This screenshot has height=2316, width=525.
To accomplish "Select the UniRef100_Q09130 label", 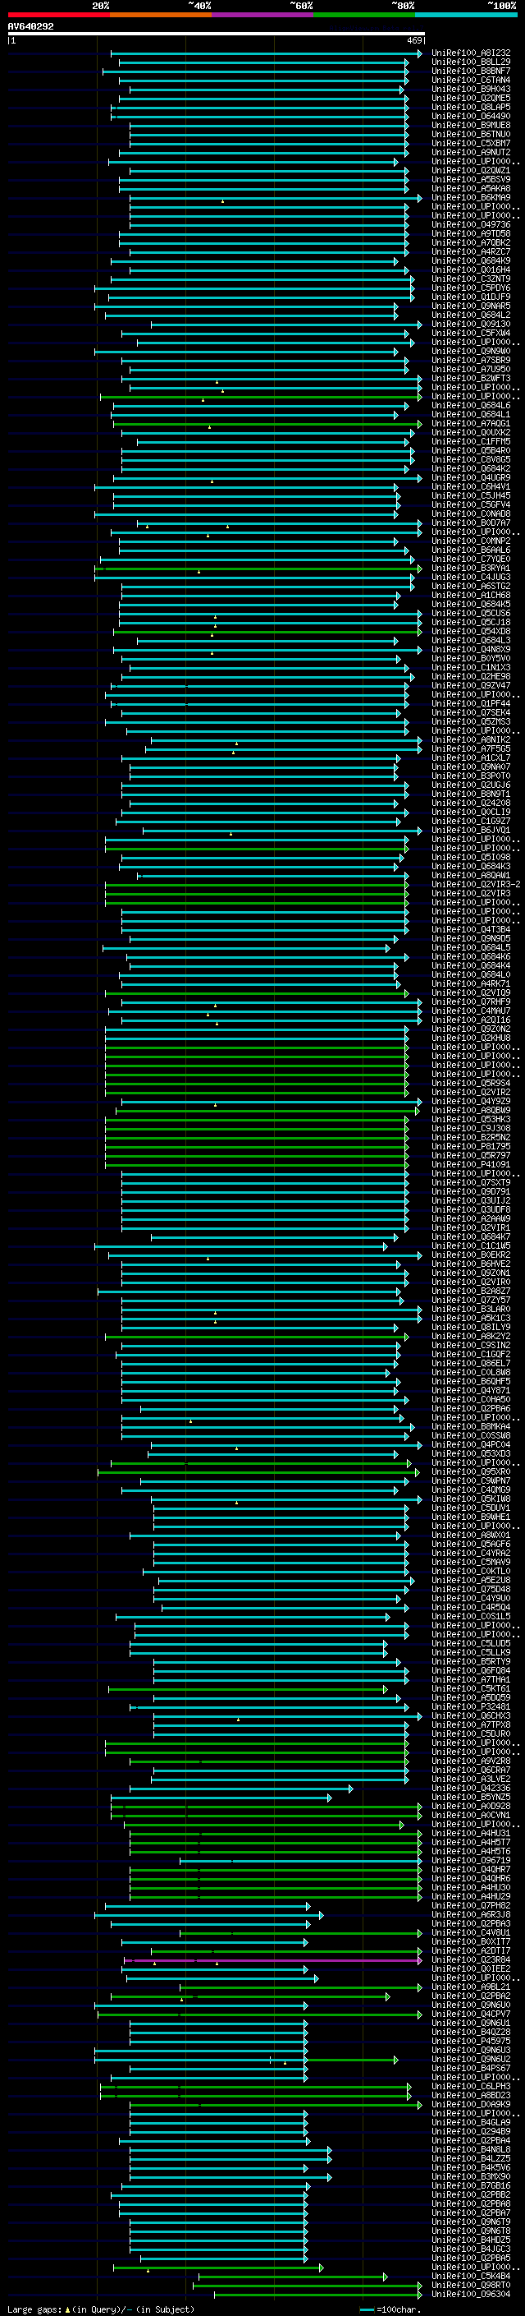I will coord(471,325).
